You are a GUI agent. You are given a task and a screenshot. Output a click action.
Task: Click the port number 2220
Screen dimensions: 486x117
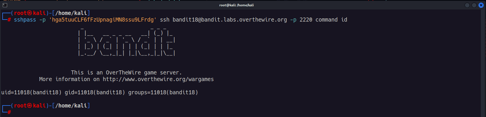[306, 20]
